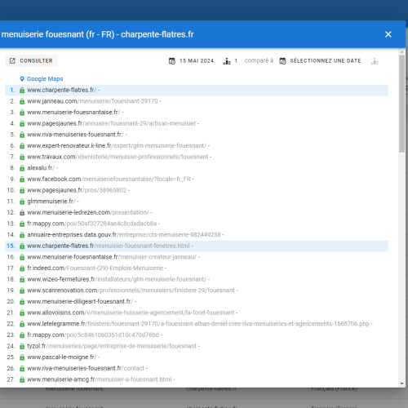
Task: Click the calendar icon before SÉLECTIONNEZ UNE DATE
Action: 282,61
